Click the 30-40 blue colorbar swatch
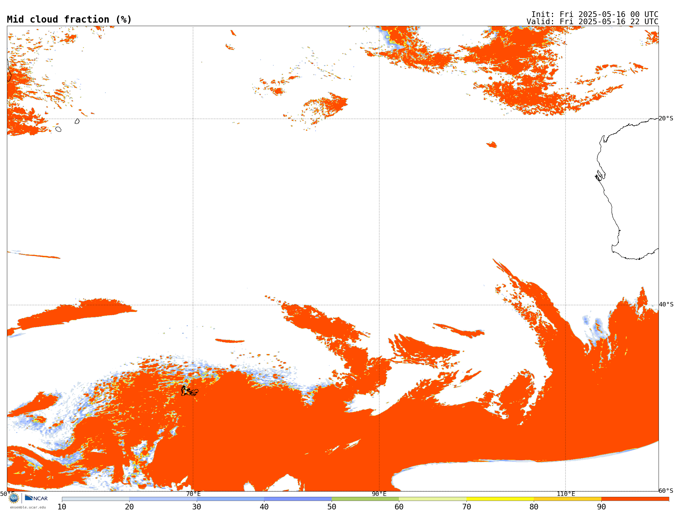Image resolution: width=679 pixels, height=511 pixels. 230,499
